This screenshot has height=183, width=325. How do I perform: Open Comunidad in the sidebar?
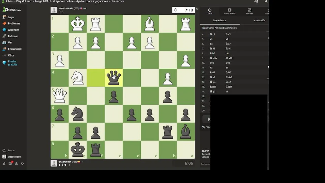click(12, 49)
